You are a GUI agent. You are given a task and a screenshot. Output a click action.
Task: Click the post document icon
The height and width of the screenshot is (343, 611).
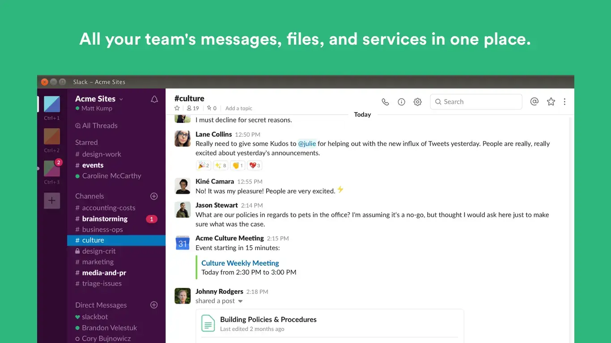(208, 323)
